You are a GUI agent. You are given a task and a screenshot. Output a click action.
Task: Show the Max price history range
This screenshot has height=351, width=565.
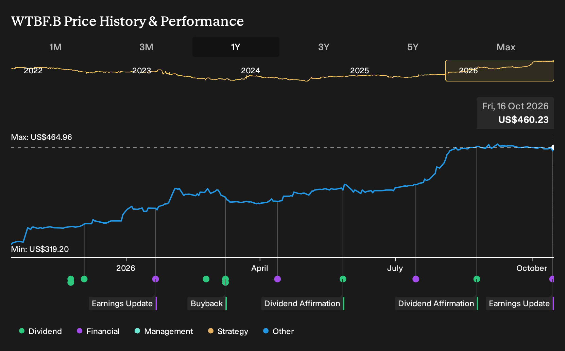[x=506, y=47]
